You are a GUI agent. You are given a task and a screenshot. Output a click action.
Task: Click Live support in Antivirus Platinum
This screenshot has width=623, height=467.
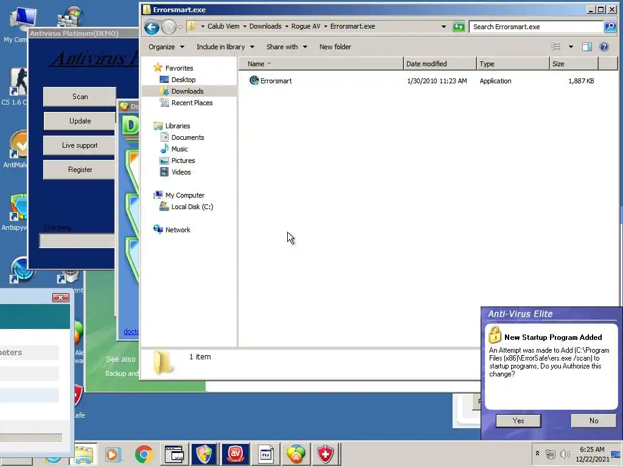80,145
